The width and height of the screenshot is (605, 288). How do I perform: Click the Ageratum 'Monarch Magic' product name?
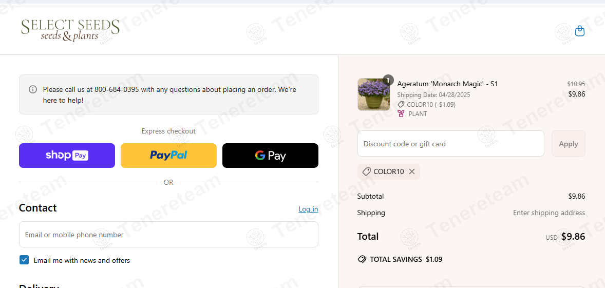click(447, 84)
